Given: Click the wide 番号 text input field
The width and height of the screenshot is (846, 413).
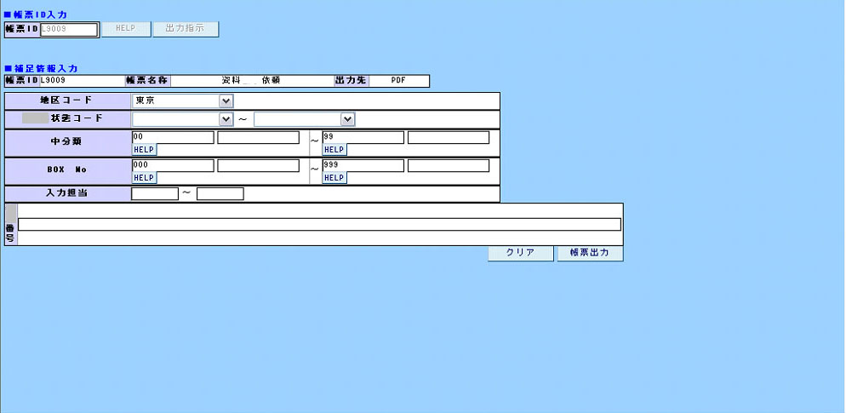Looking at the screenshot, I should (319, 225).
